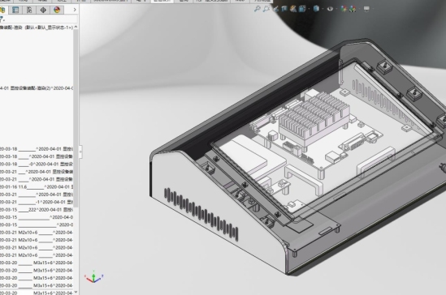Select the tree row containing '(2)^2020-04-0'
The image size is (446, 295).
click(x=37, y=88)
